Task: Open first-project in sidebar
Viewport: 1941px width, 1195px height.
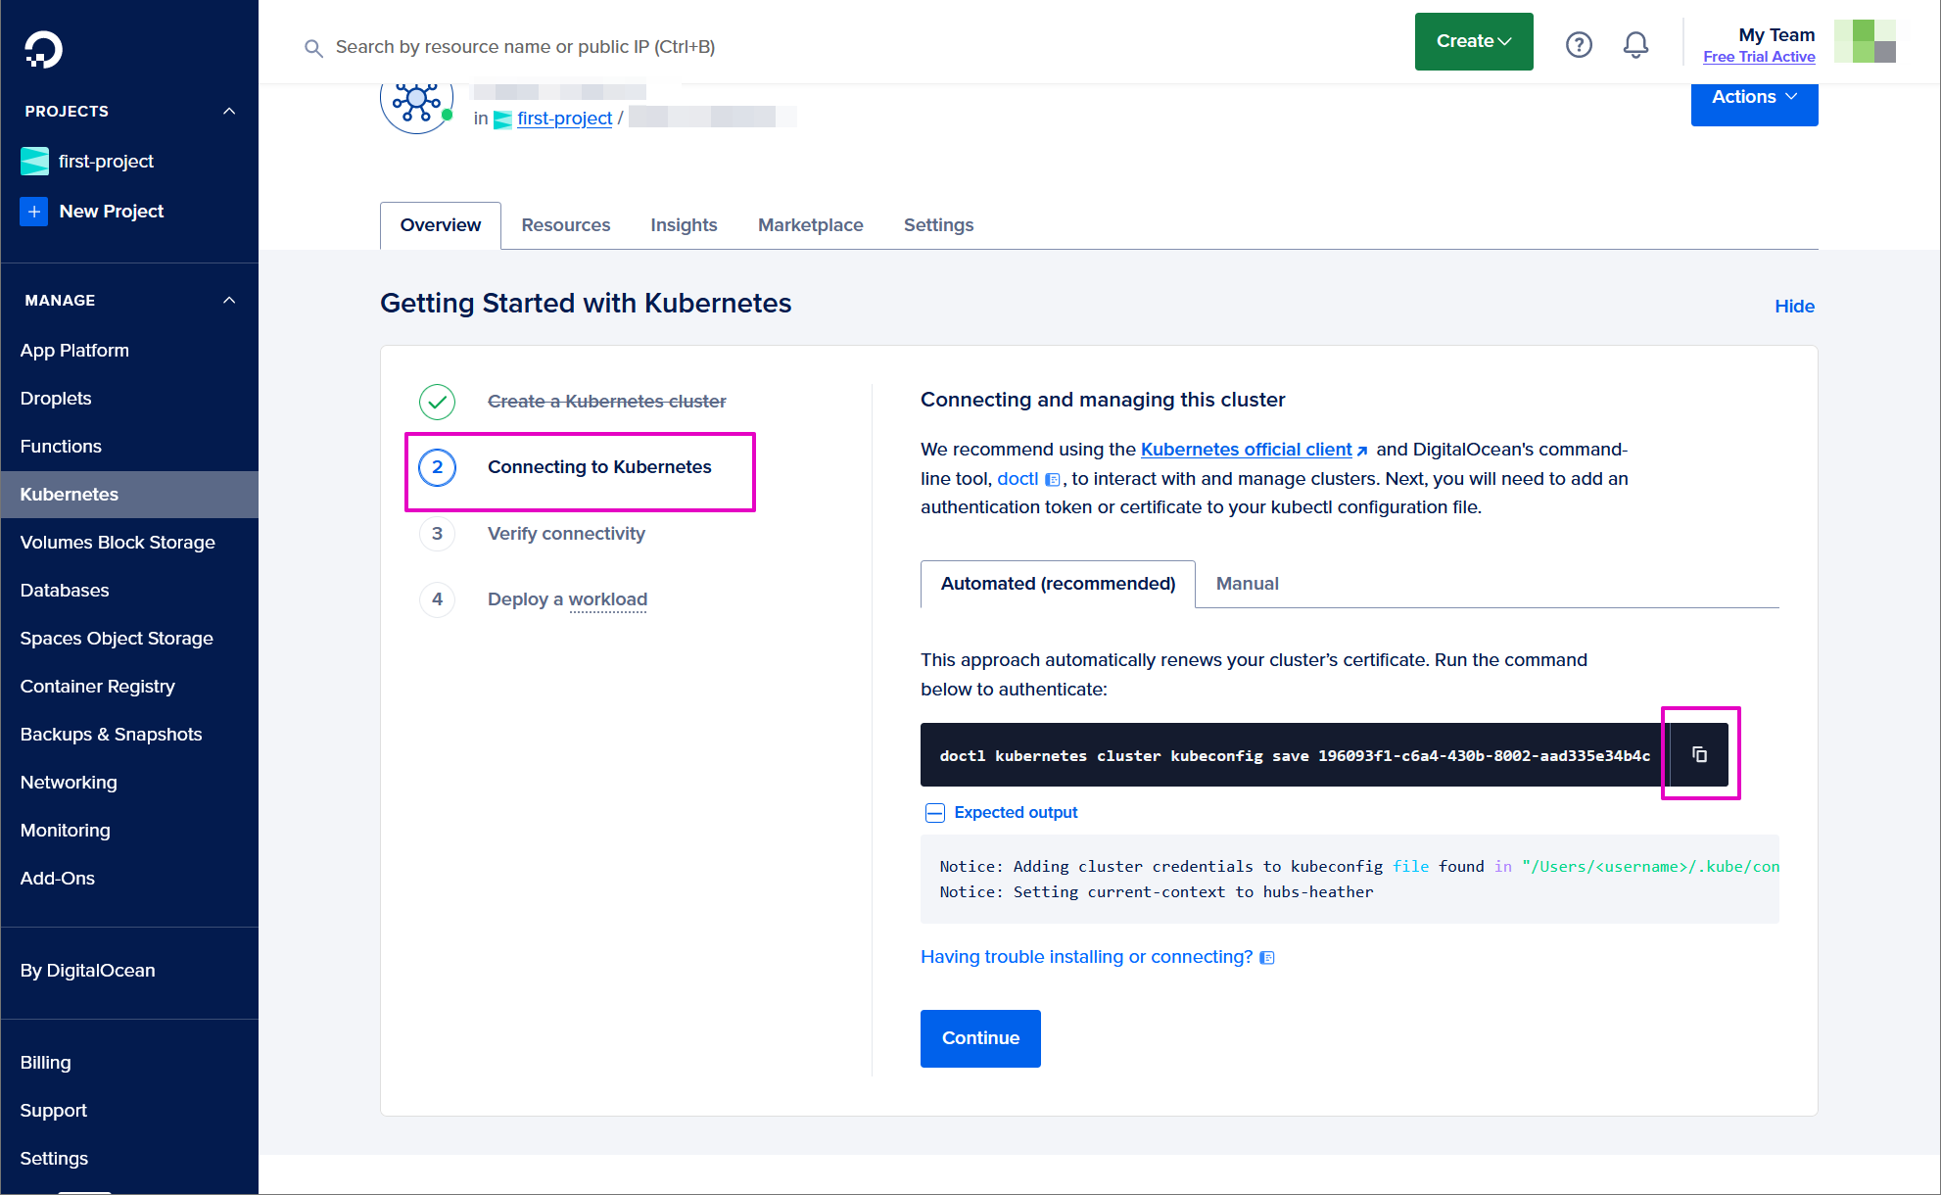Action: pos(106,162)
